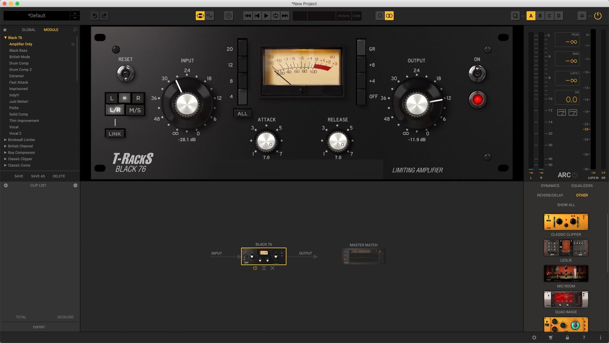Screen dimensions: 609x343
Task: Select the mono single-circle icon
Action: (380, 16)
